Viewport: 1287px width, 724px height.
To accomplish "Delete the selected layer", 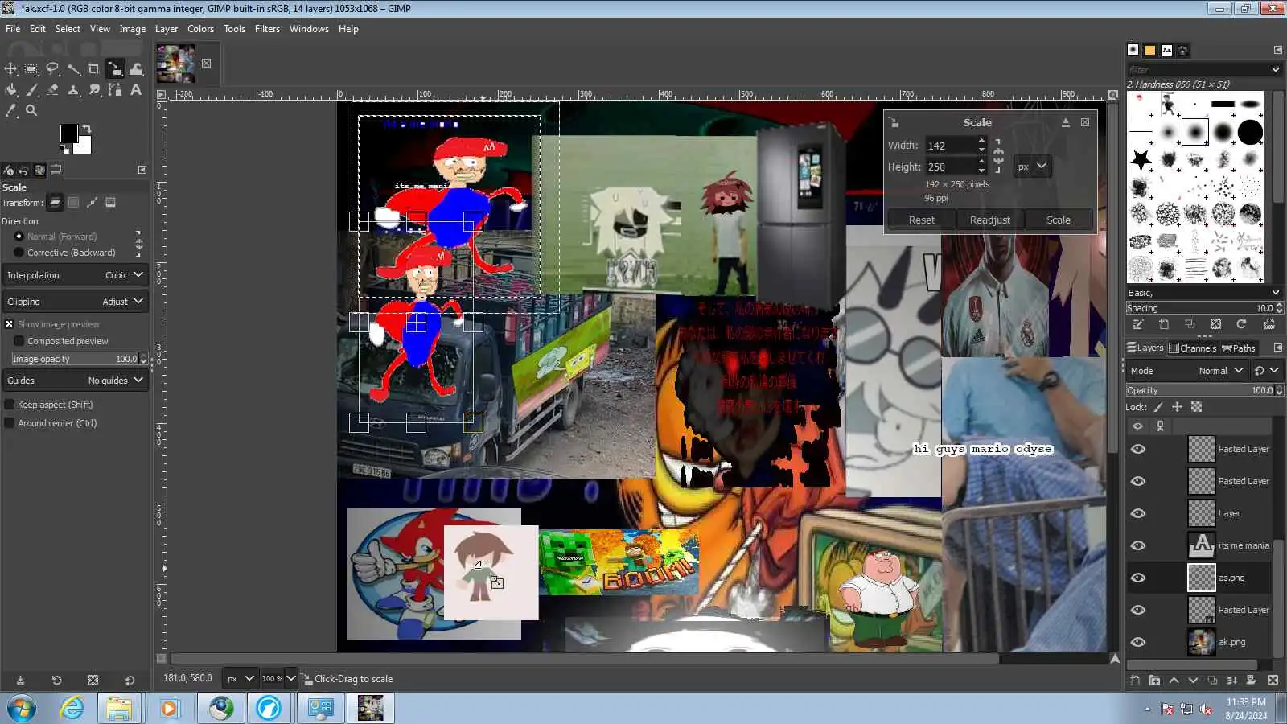I will (x=1273, y=681).
